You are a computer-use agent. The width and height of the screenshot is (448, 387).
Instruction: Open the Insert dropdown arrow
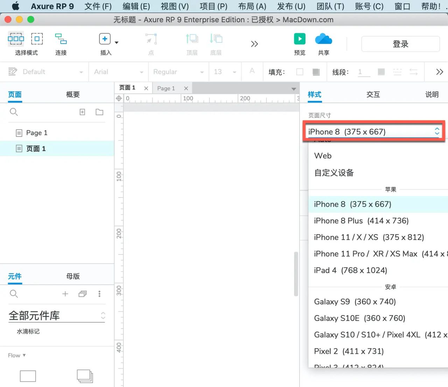tap(117, 42)
